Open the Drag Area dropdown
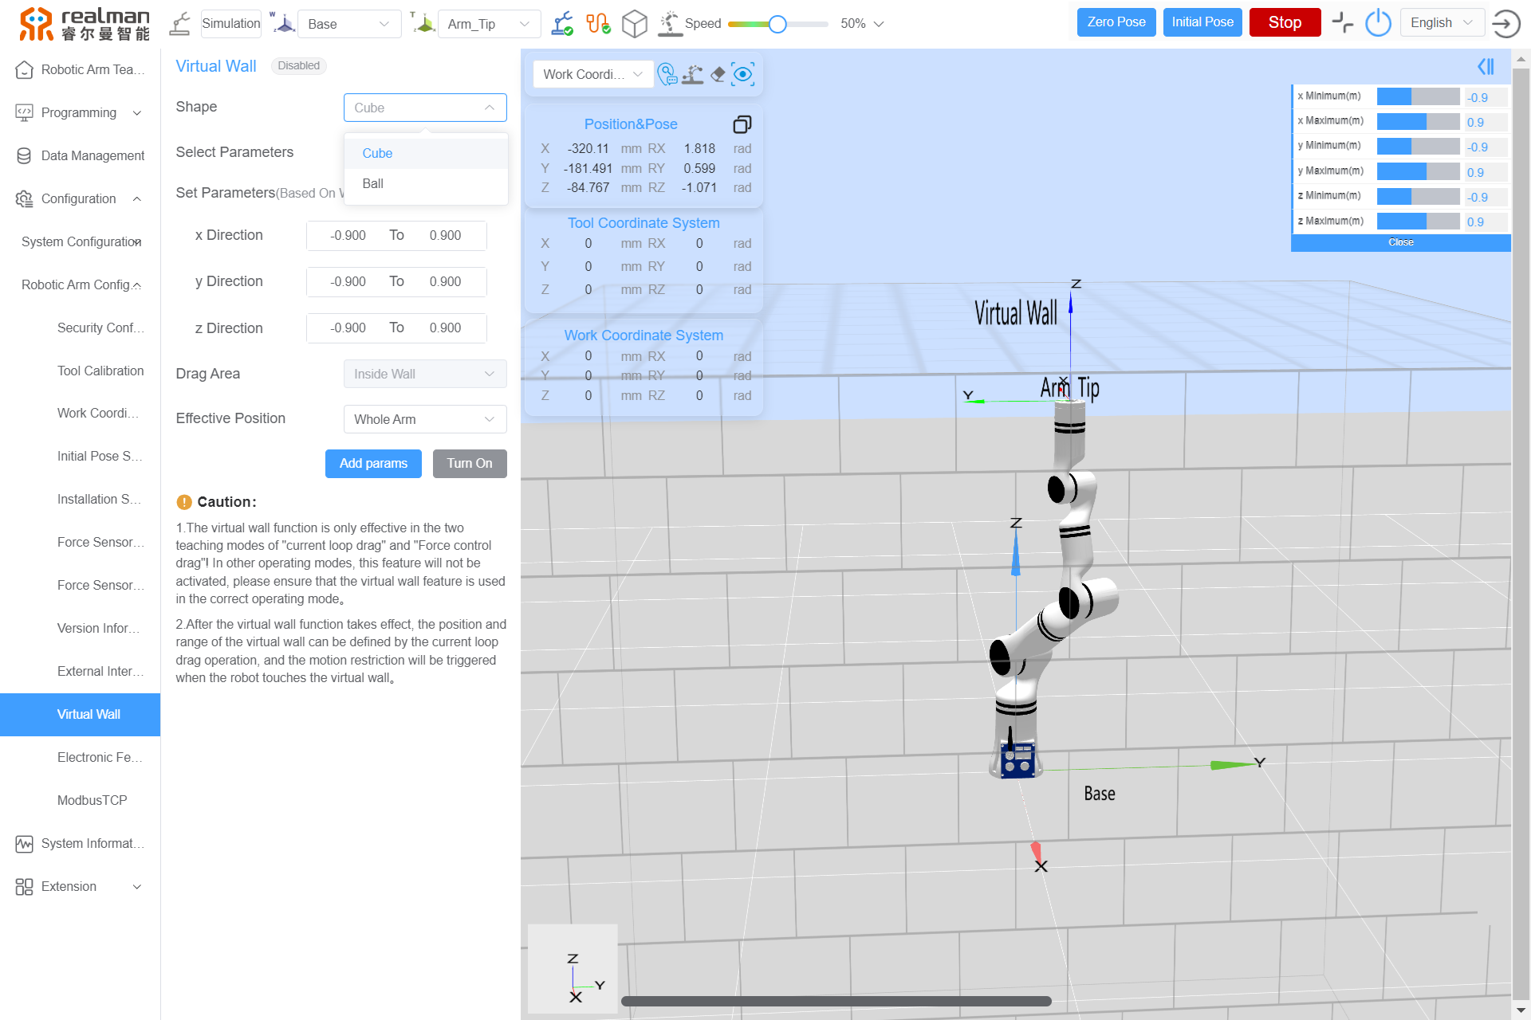Viewport: 1531px width, 1020px height. click(424, 373)
